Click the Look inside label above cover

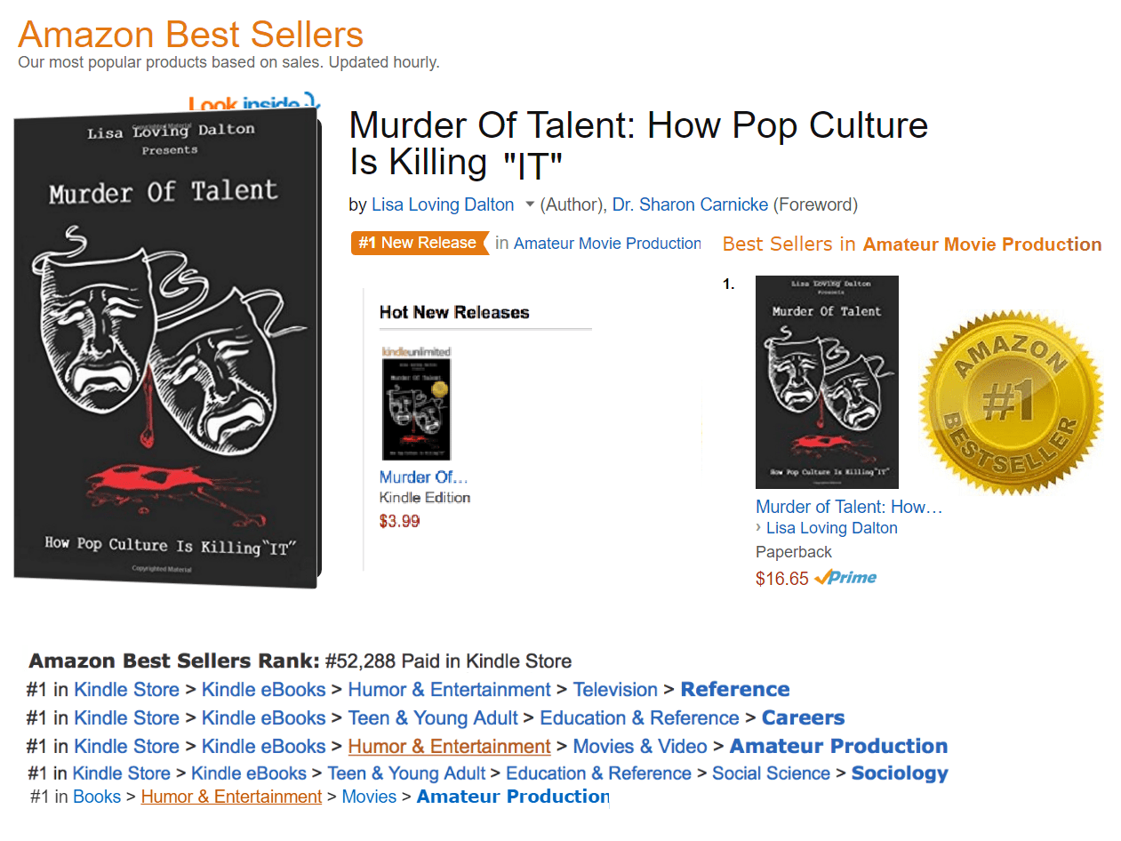pyautogui.click(x=253, y=103)
